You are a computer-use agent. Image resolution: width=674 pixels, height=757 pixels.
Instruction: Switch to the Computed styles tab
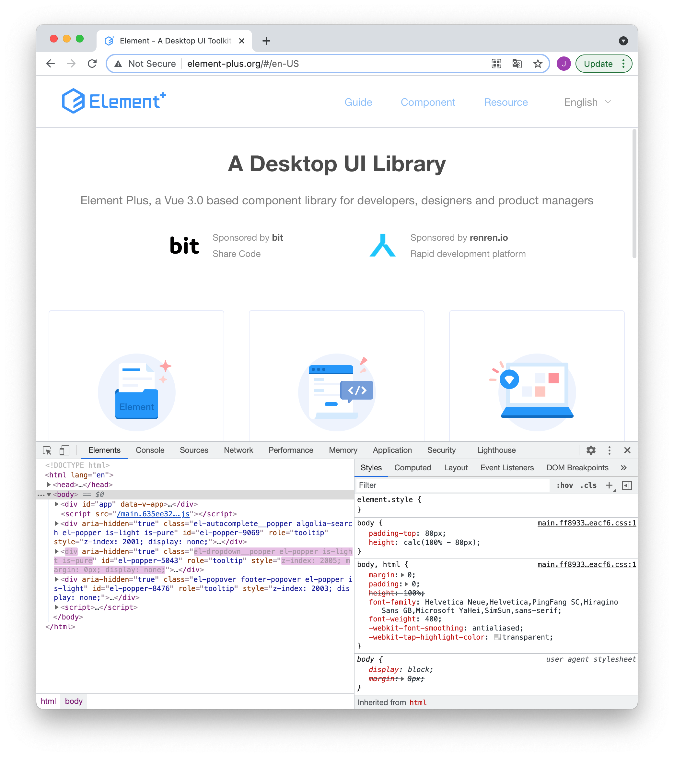click(412, 467)
